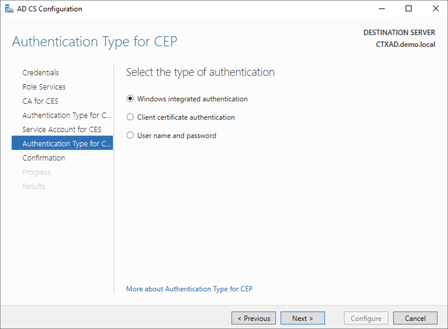Select Client certificate authentication
This screenshot has height=329, width=448.
(130, 117)
